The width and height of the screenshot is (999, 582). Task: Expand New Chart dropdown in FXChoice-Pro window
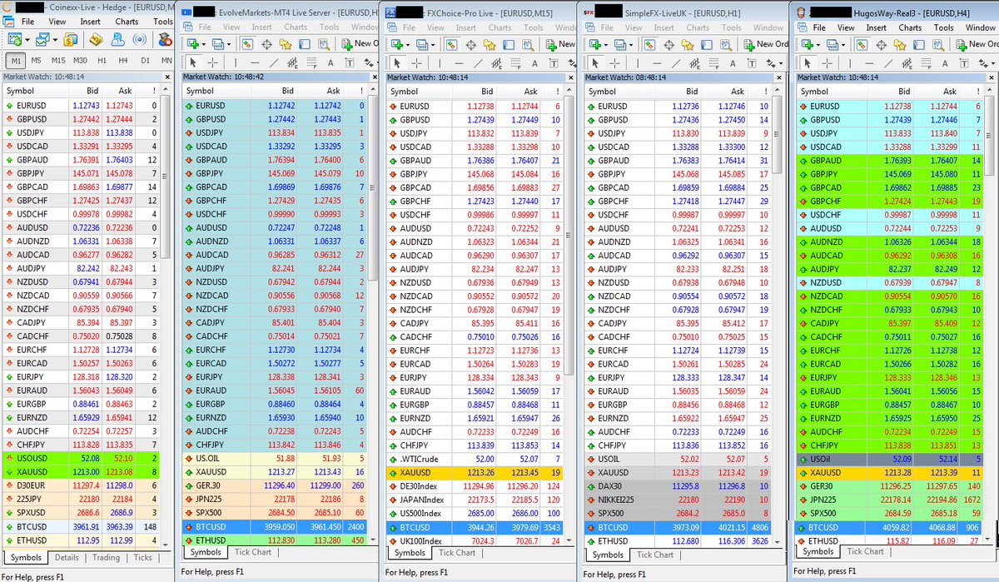click(408, 43)
